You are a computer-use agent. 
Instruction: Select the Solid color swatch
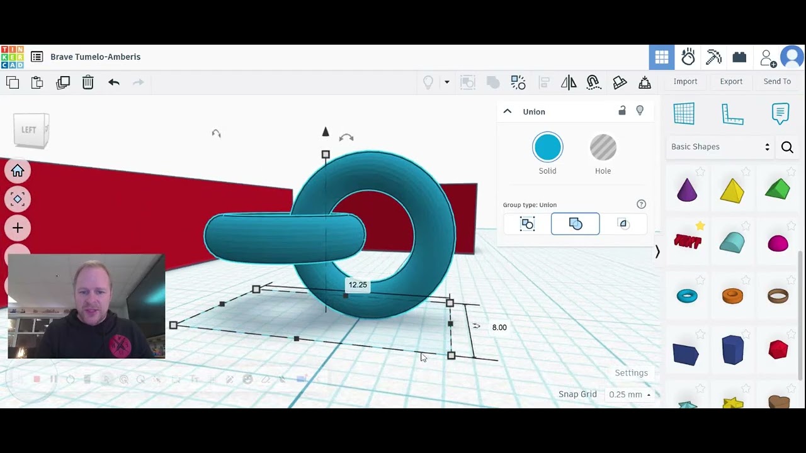(547, 148)
